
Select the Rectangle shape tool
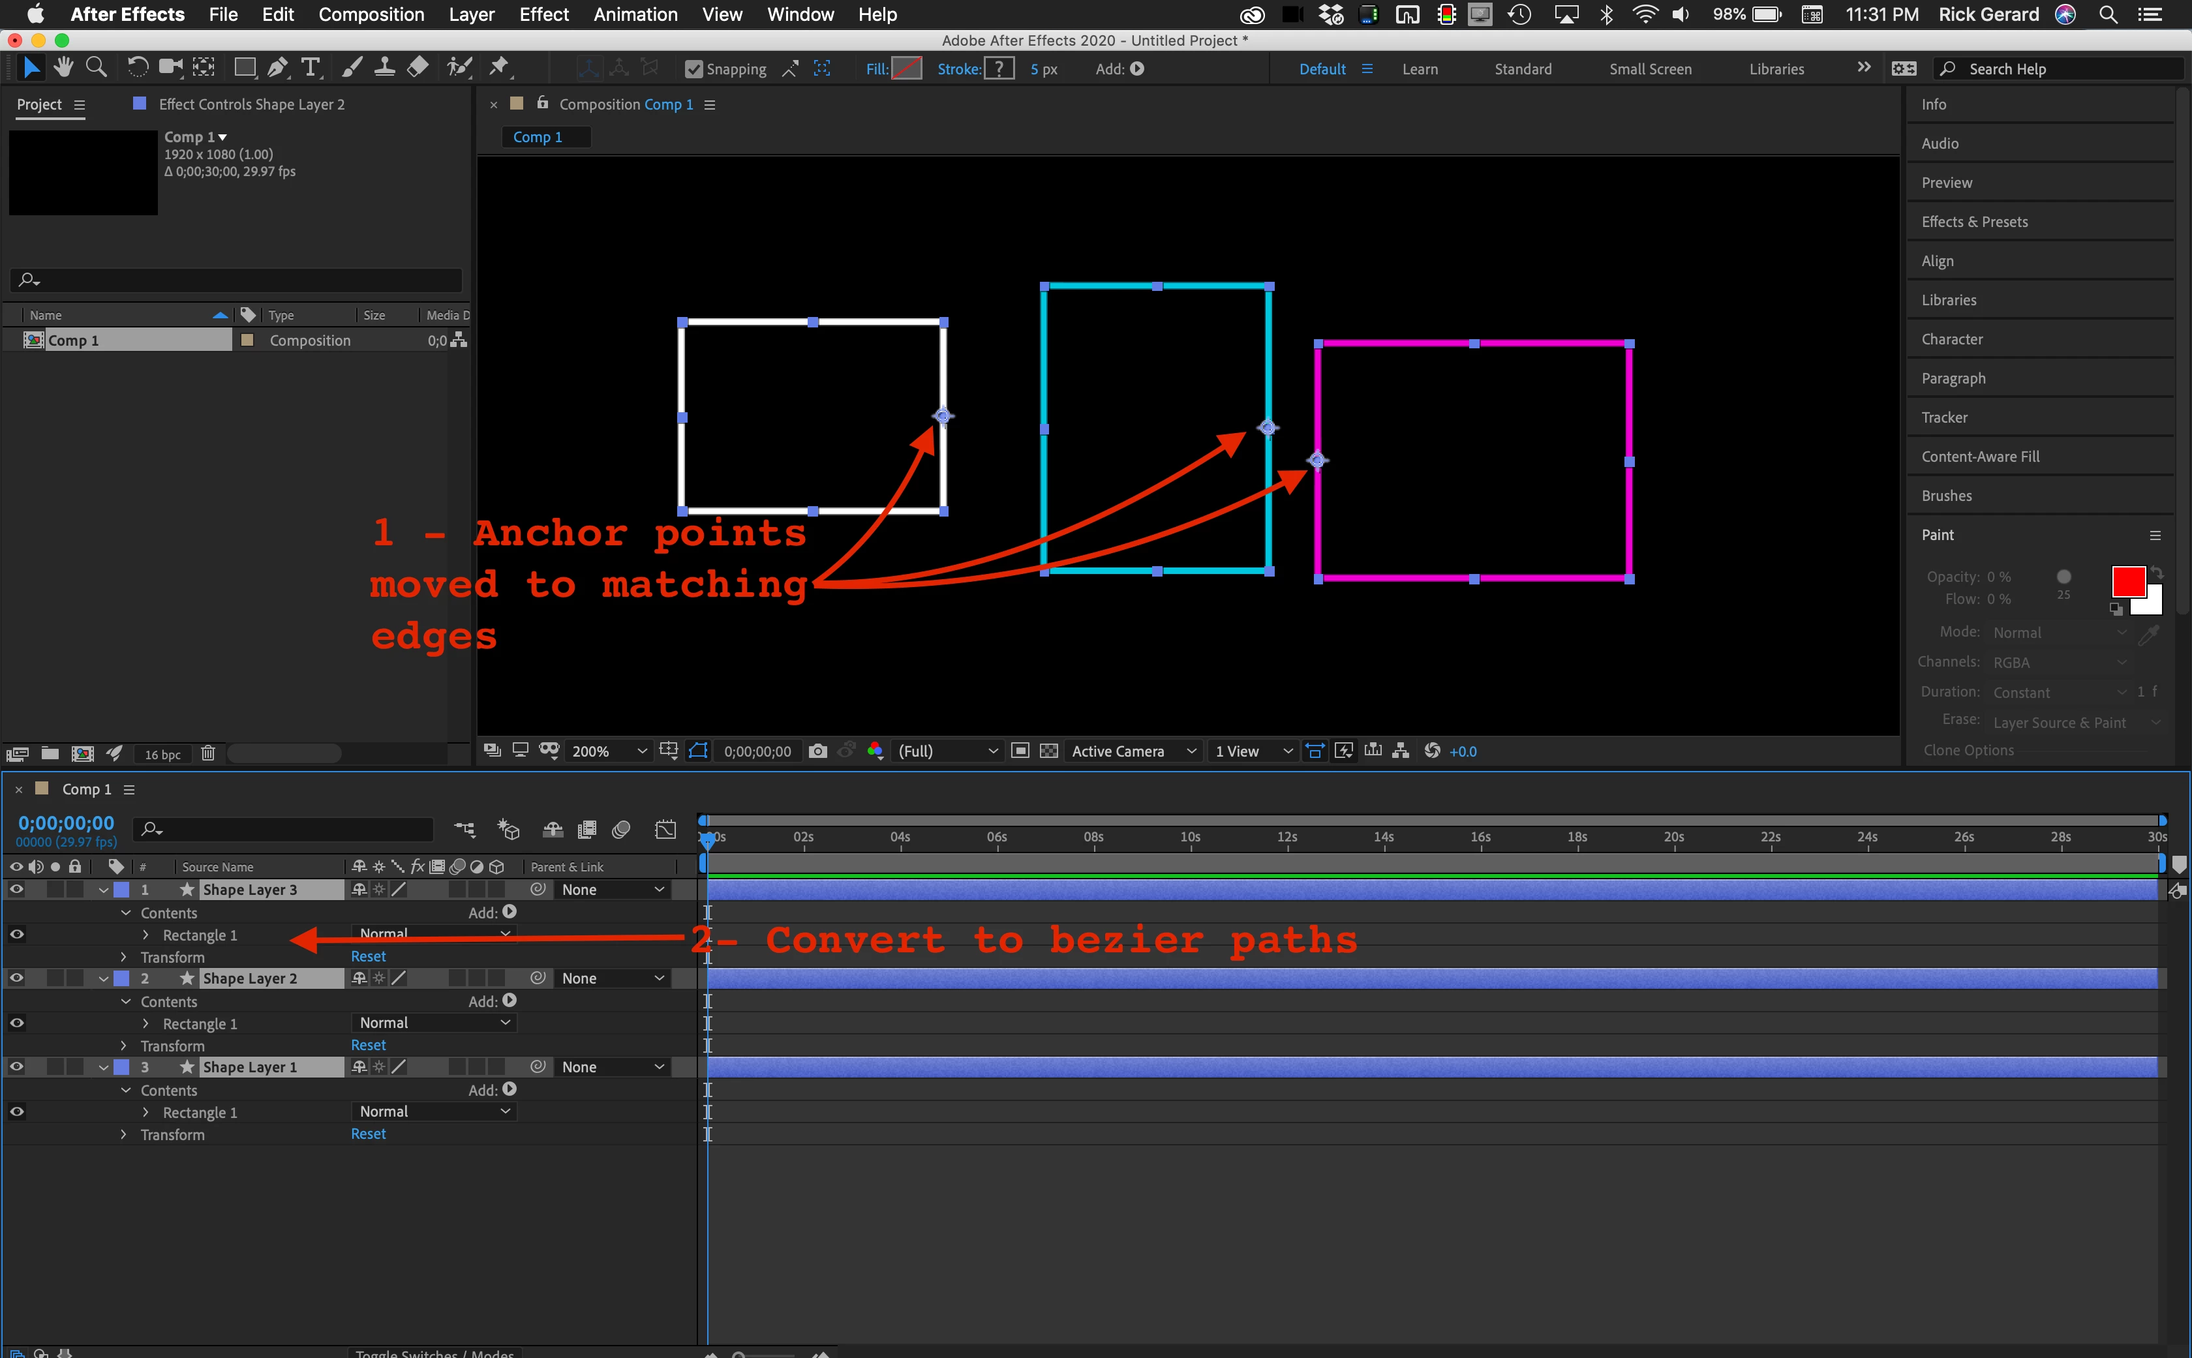(x=243, y=67)
